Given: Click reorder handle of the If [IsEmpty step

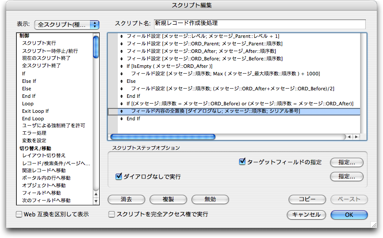Looking at the screenshot, I should (x=121, y=66).
